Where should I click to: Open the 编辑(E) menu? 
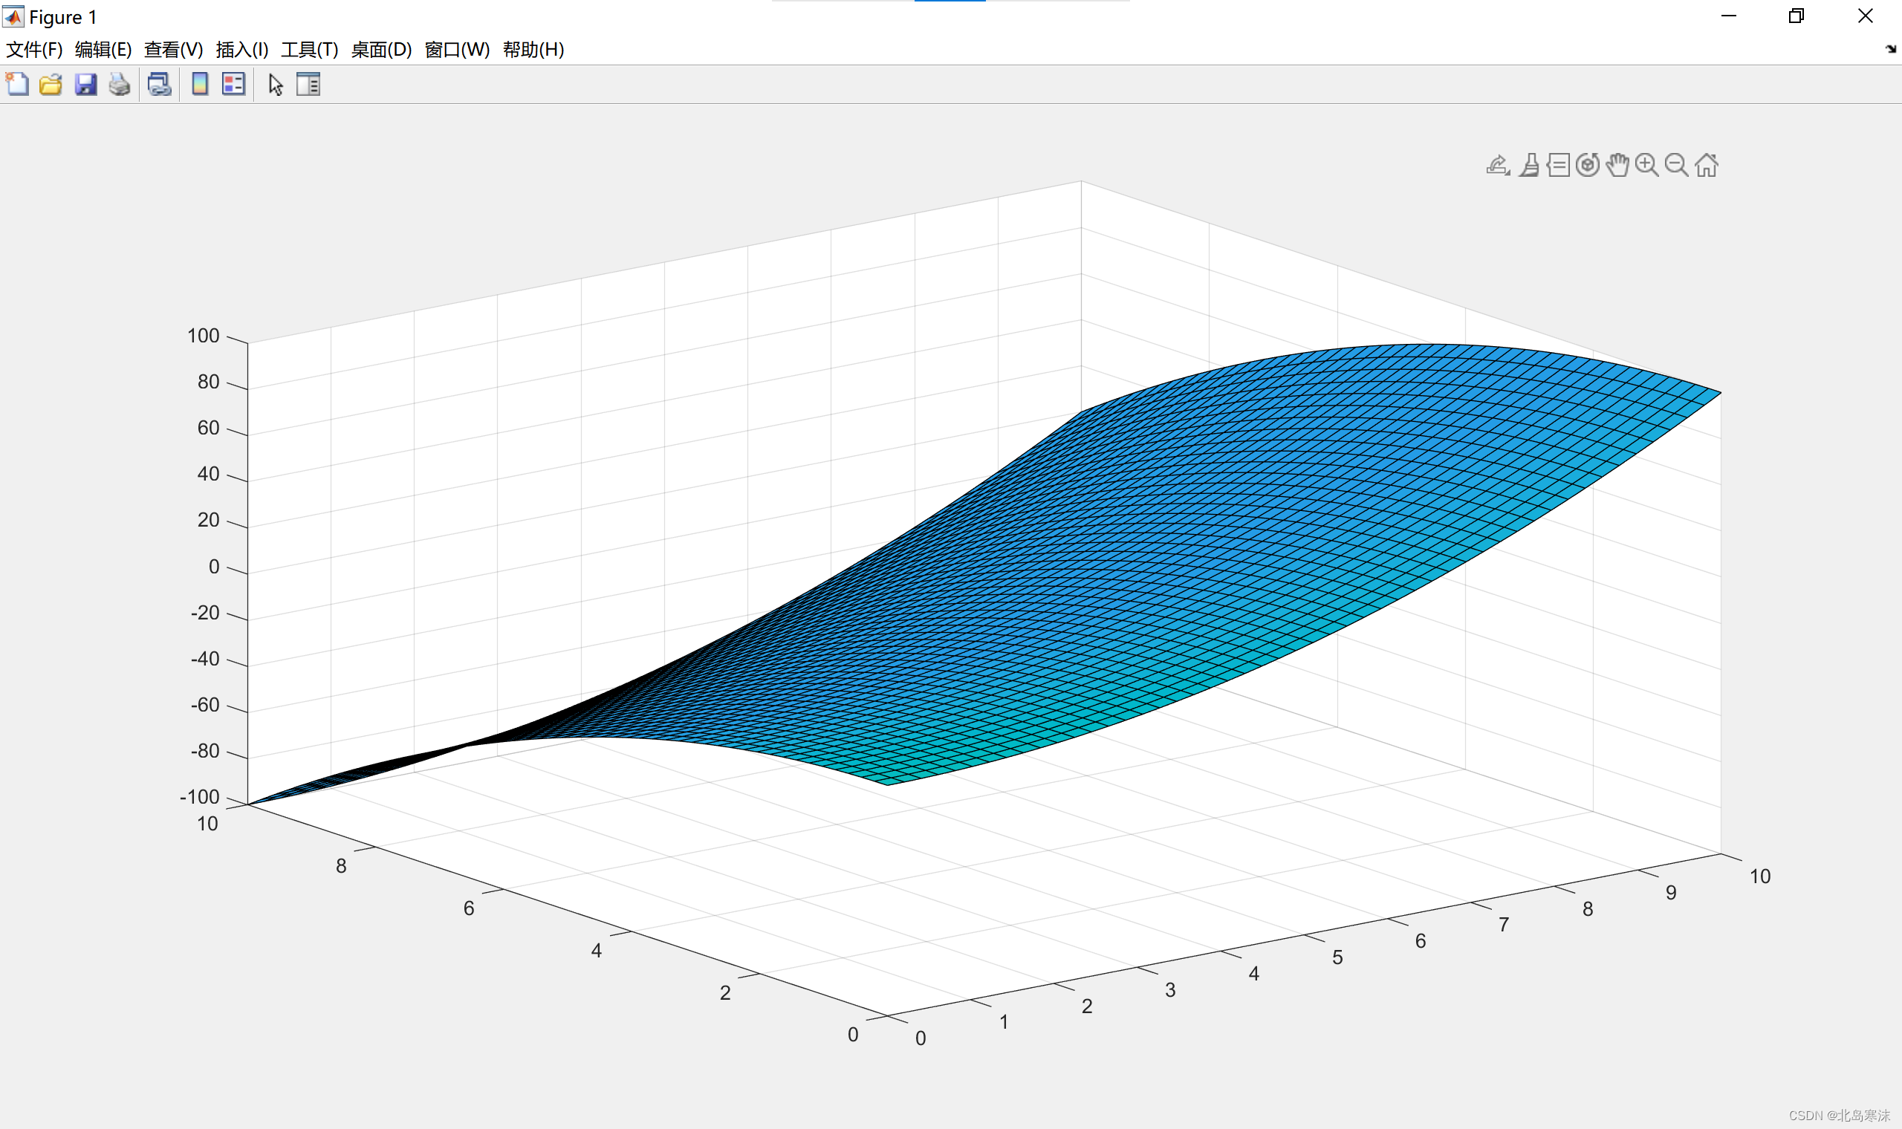103,50
